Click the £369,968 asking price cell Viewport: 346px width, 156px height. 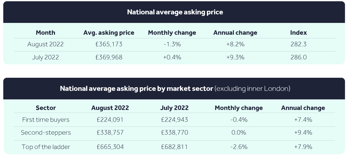click(x=109, y=57)
